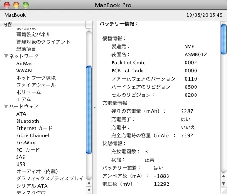This screenshot has height=194, width=227.
Task: Select 管理対象のクライアント item
Action: pyautogui.click(x=43, y=42)
